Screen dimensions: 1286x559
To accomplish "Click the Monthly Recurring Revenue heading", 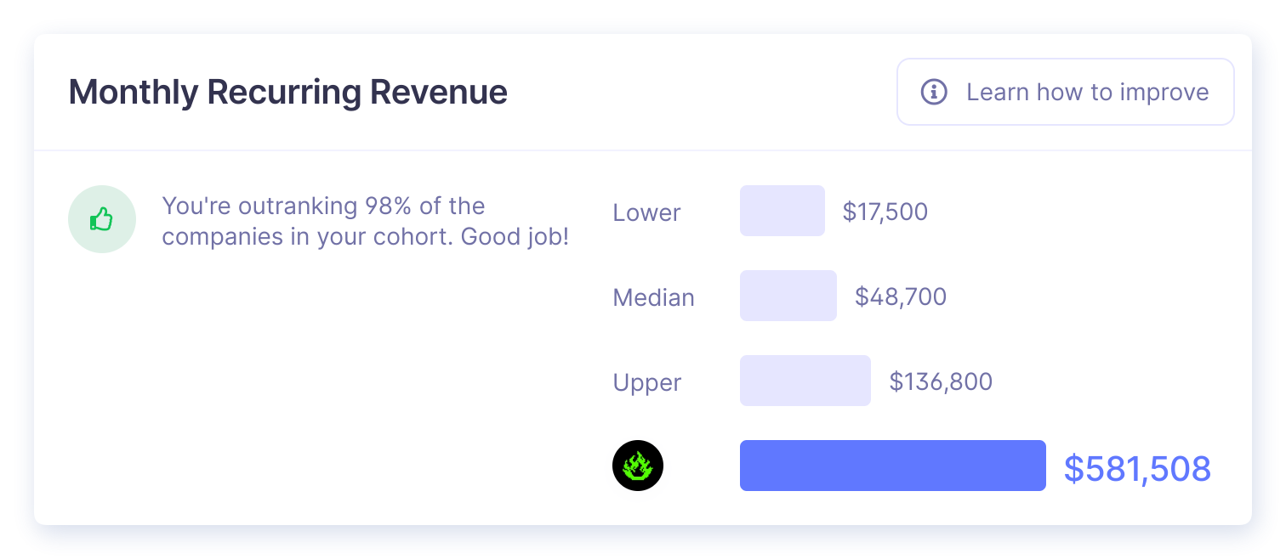I will [287, 92].
